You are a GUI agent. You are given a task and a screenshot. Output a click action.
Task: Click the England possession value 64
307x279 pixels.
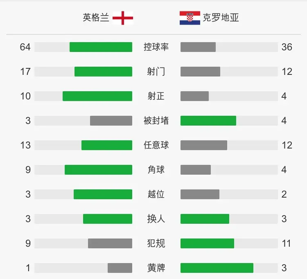point(25,47)
